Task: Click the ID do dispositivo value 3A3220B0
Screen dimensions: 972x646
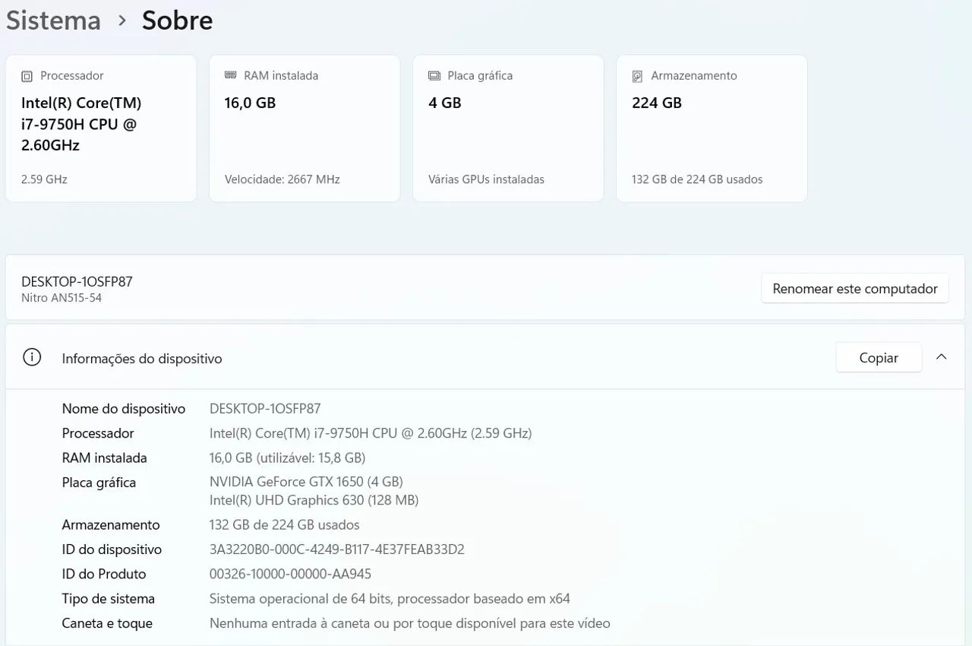Action: [x=337, y=549]
